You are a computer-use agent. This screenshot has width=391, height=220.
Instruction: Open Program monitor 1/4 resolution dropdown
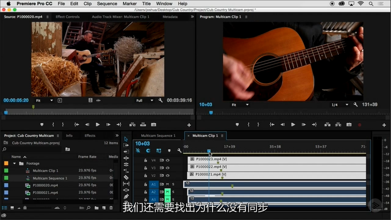[340, 105]
